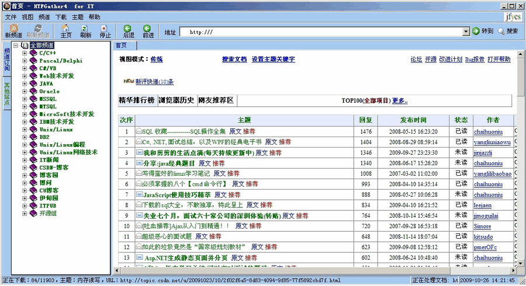Click the vertical scrollbar down arrow

pos(520,264)
